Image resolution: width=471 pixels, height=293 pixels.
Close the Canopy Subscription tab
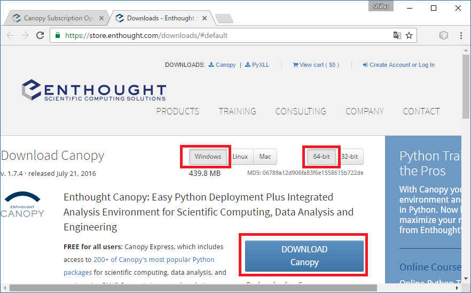[101, 18]
